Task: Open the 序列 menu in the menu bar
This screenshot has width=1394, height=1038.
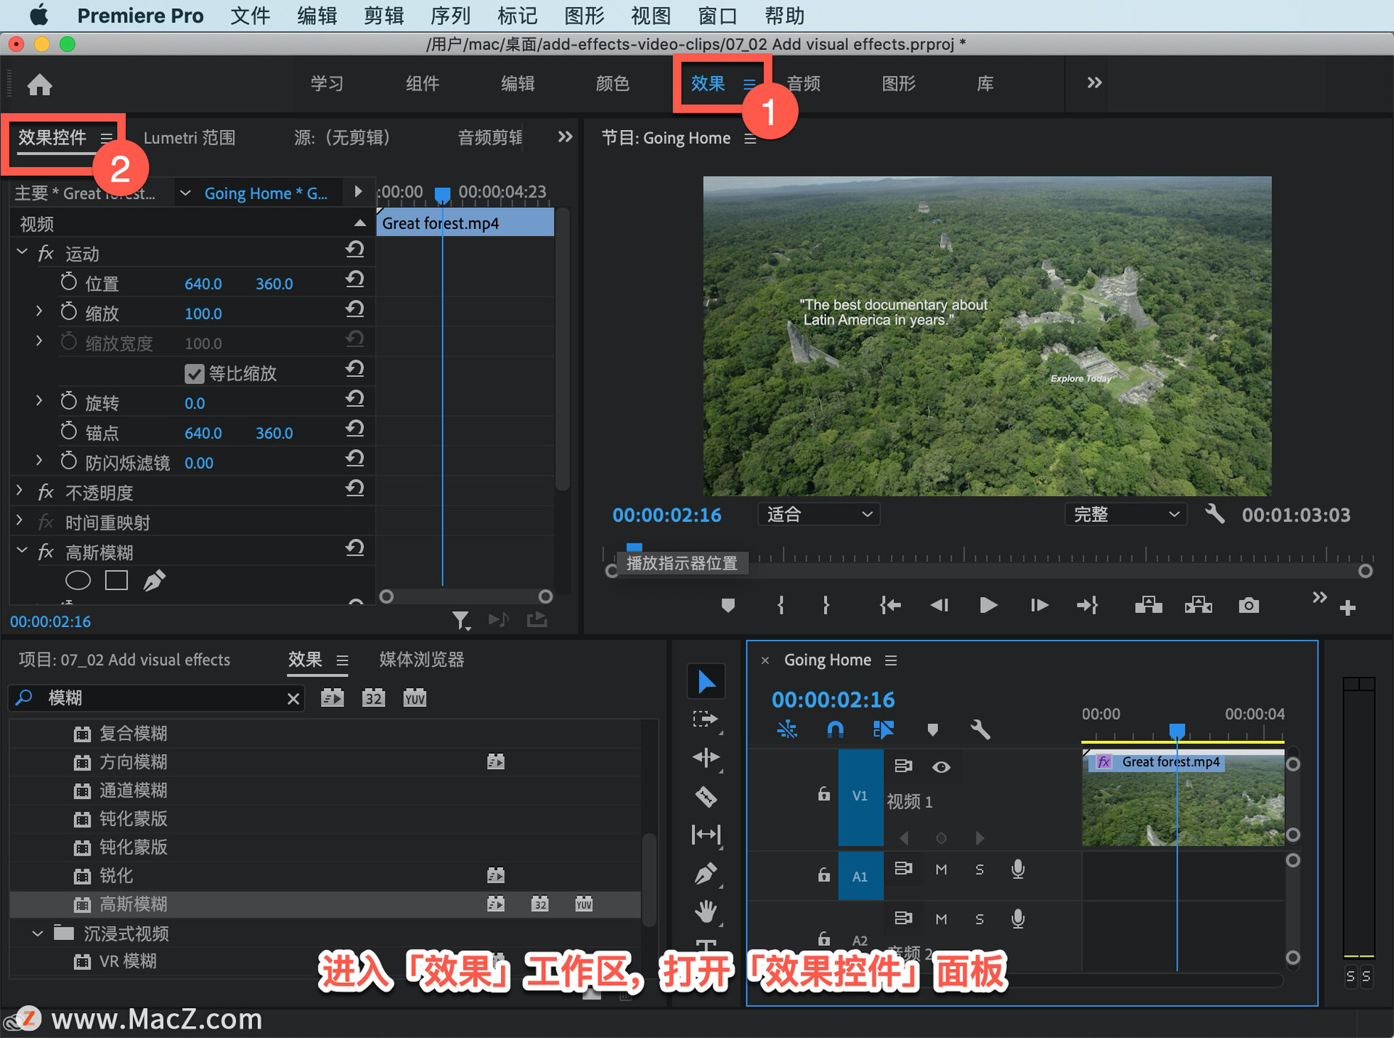Action: coord(450,15)
